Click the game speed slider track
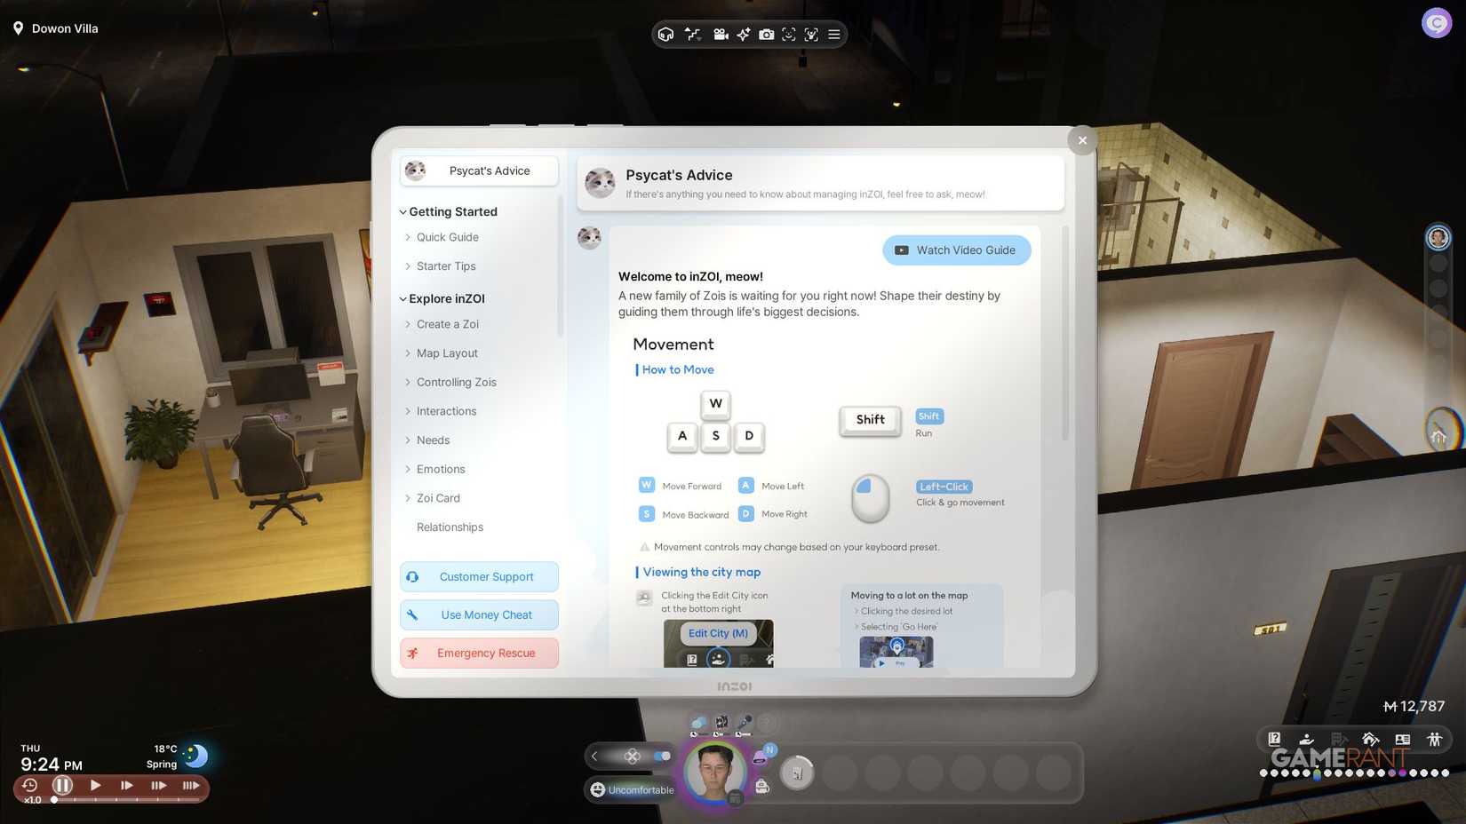 124,800
